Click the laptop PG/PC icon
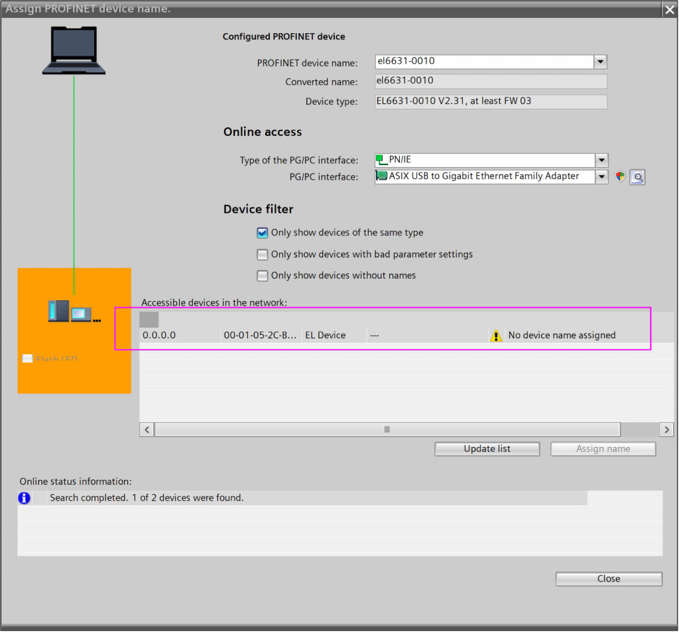The image size is (679, 632). [x=74, y=50]
